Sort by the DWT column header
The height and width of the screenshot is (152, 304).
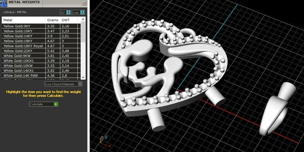click(x=69, y=20)
